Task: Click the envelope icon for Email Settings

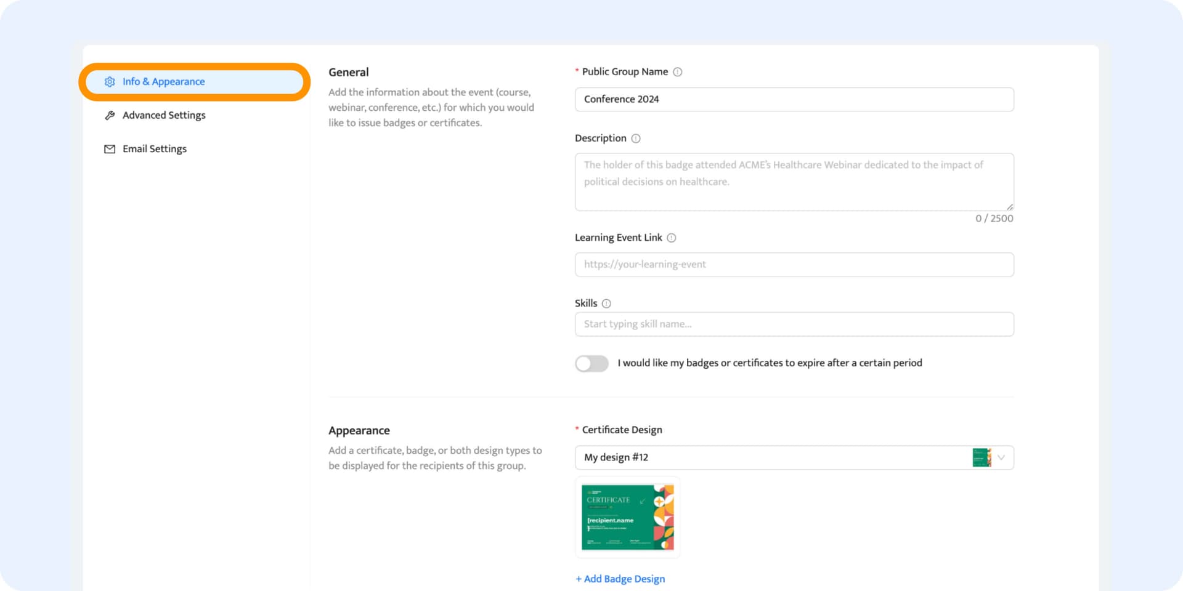Action: coord(109,148)
